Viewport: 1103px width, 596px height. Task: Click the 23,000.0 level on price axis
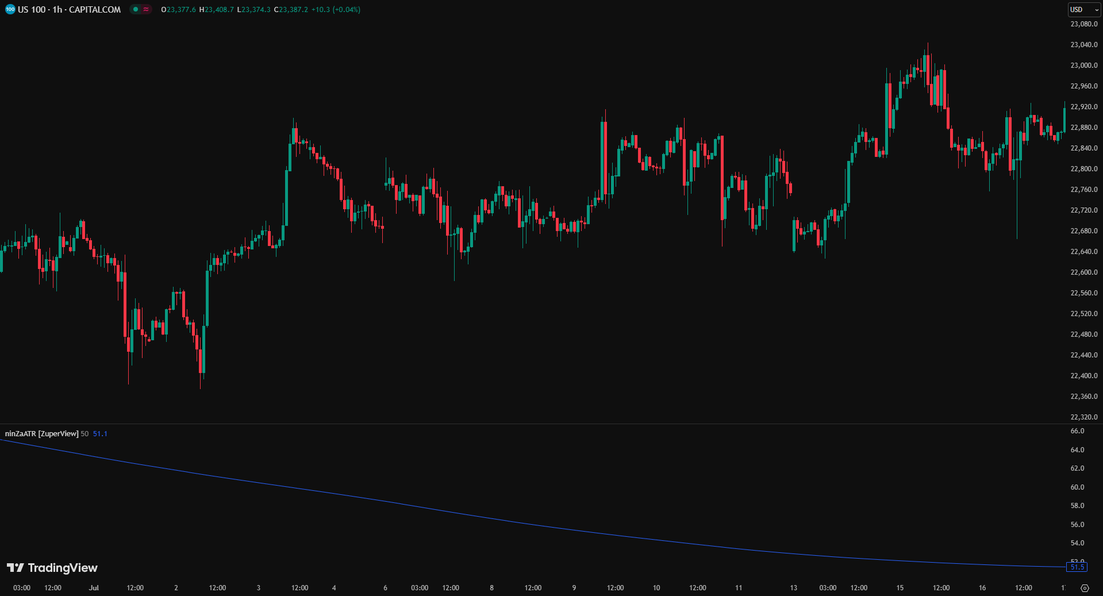tap(1083, 66)
